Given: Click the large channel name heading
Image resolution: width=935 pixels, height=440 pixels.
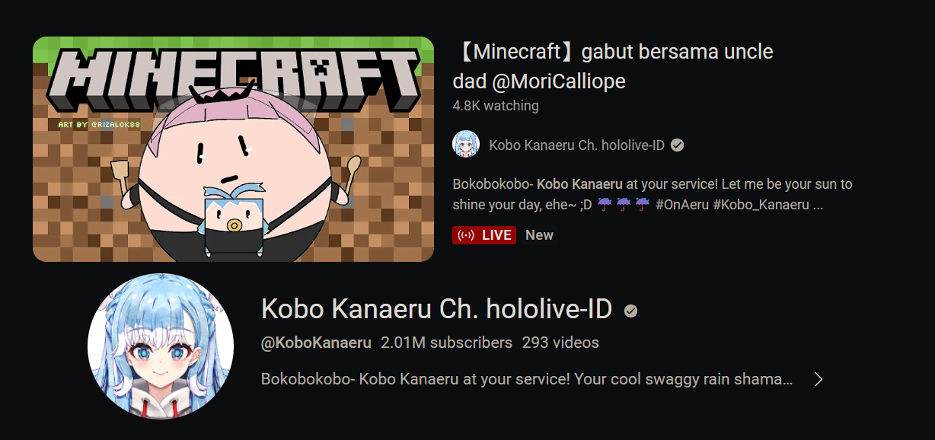Looking at the screenshot, I should pos(436,309).
